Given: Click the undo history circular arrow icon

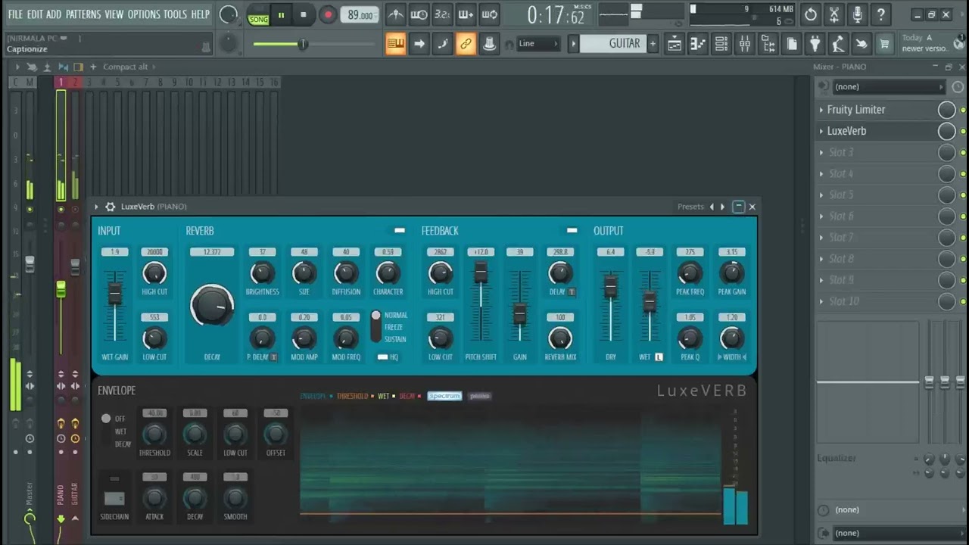Looking at the screenshot, I should [811, 14].
